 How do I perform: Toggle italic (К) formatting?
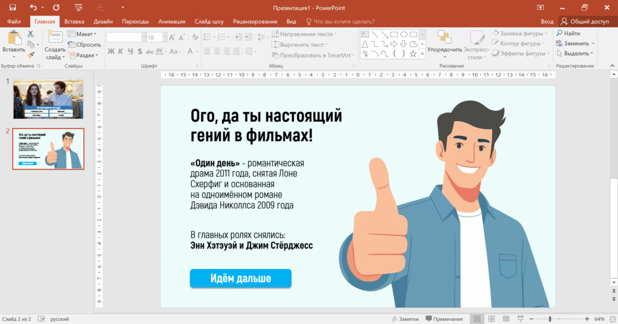coord(121,51)
